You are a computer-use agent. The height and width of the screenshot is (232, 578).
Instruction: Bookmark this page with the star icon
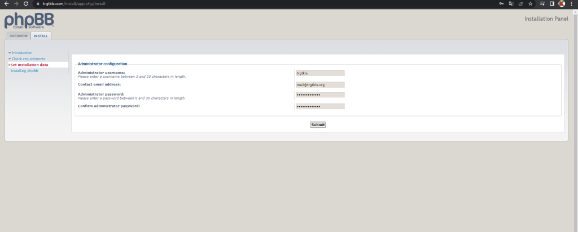tap(531, 3)
